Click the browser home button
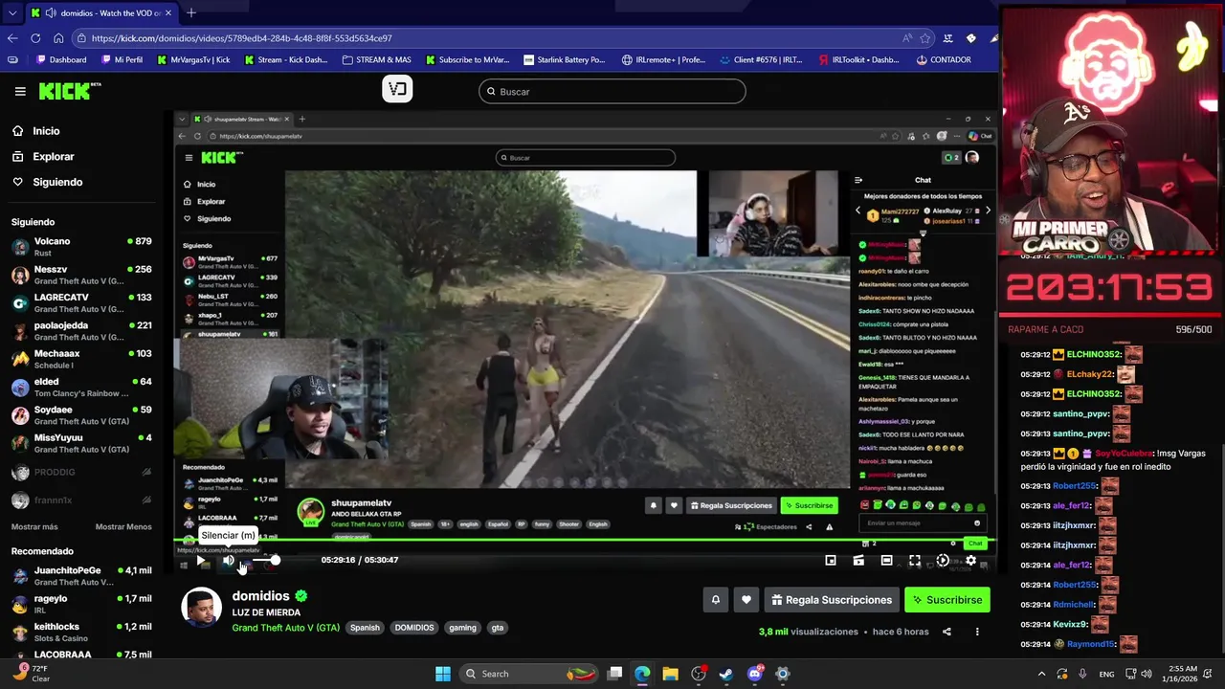 click(x=58, y=38)
